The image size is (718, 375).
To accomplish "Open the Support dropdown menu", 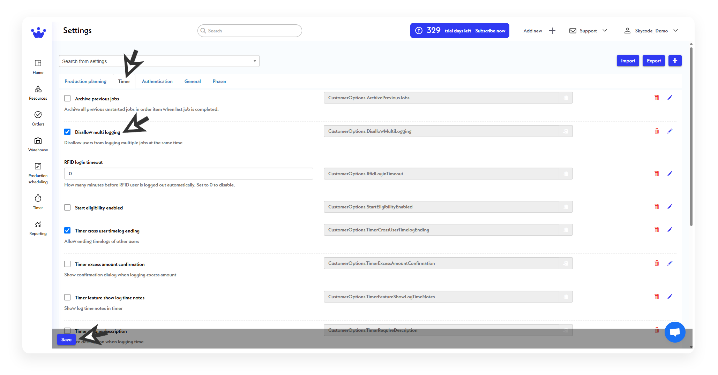I will [x=588, y=31].
